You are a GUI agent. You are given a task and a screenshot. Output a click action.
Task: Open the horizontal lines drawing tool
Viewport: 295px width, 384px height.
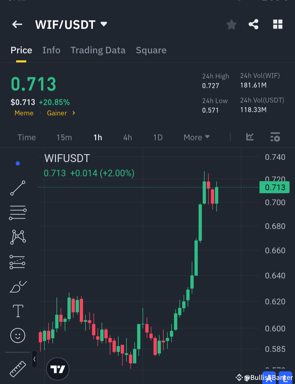(17, 212)
